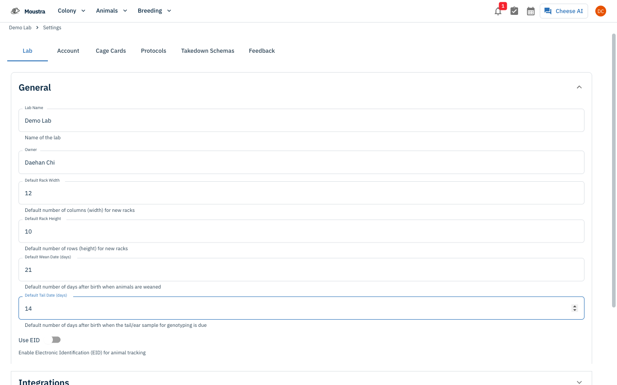Expand the Integrations section
Viewport: 617px width, 385px height.
pyautogui.click(x=579, y=382)
